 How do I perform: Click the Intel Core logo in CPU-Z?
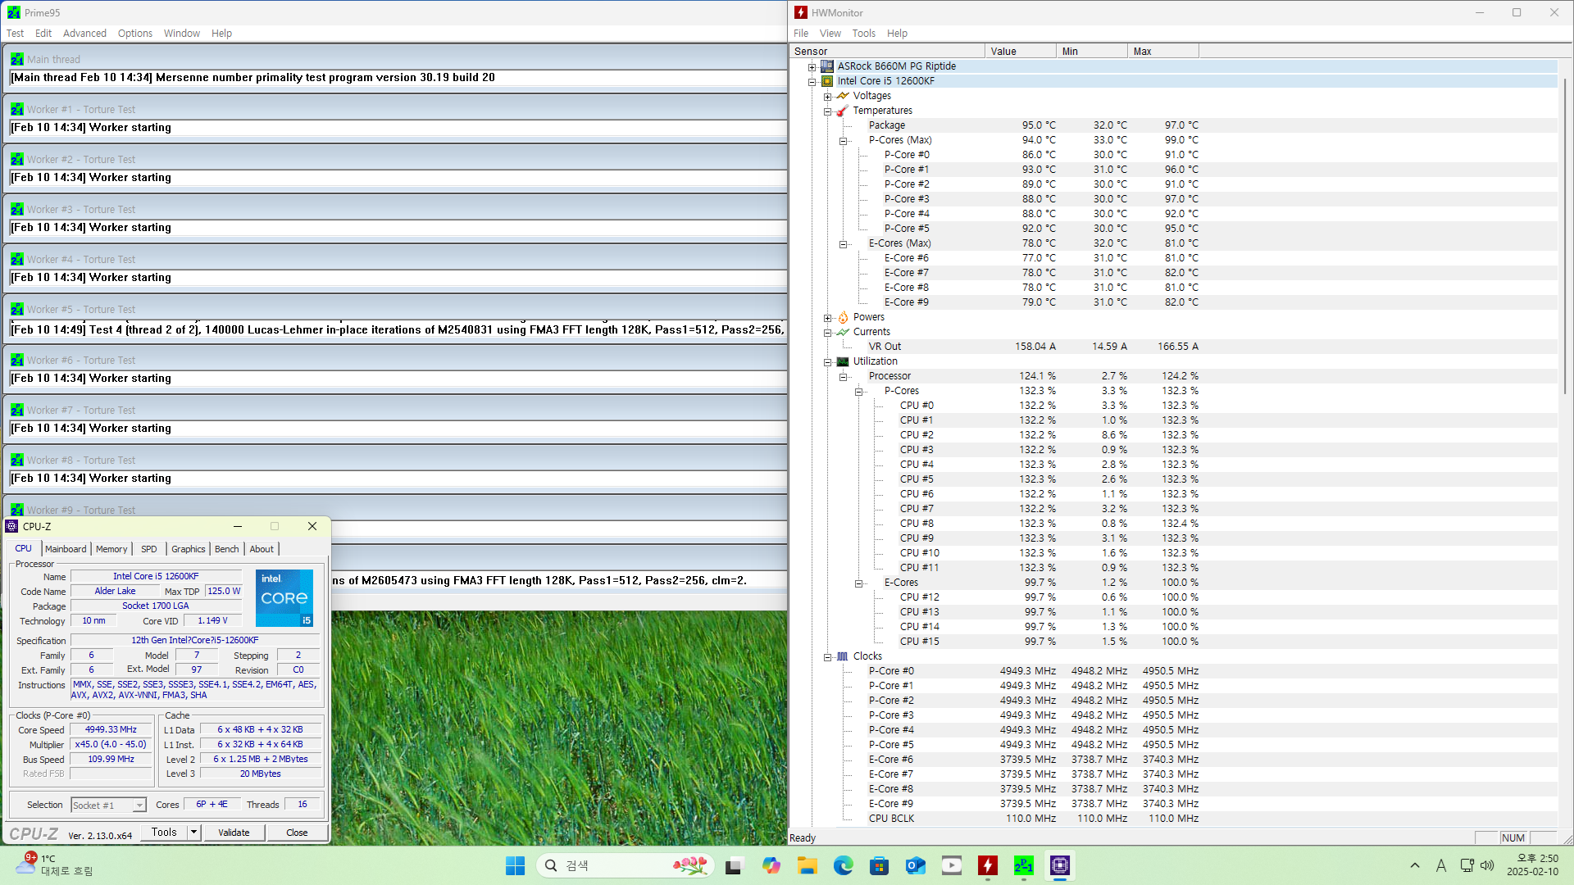point(284,598)
